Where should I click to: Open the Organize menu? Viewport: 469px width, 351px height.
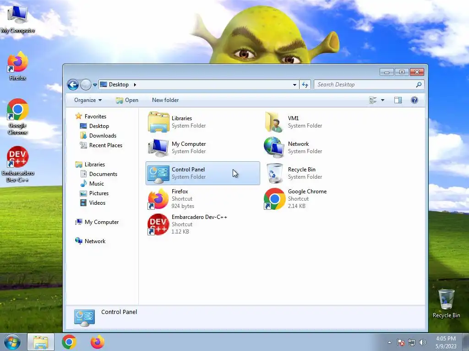pos(88,100)
